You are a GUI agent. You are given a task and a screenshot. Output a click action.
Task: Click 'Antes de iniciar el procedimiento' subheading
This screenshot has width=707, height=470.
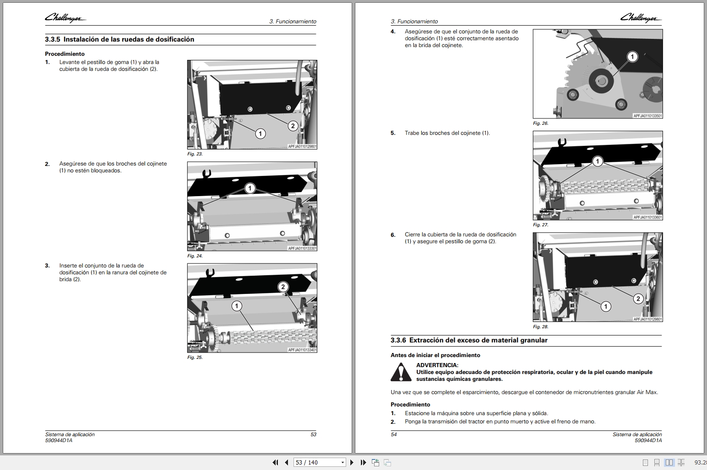pos(435,355)
